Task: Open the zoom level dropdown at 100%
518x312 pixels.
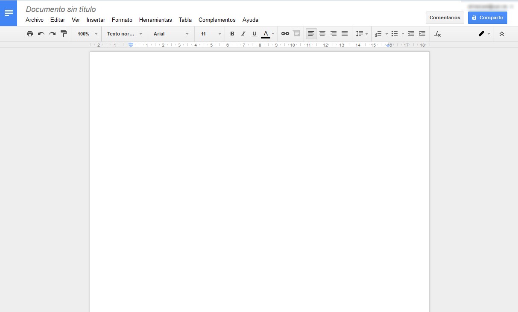Action: (86, 34)
